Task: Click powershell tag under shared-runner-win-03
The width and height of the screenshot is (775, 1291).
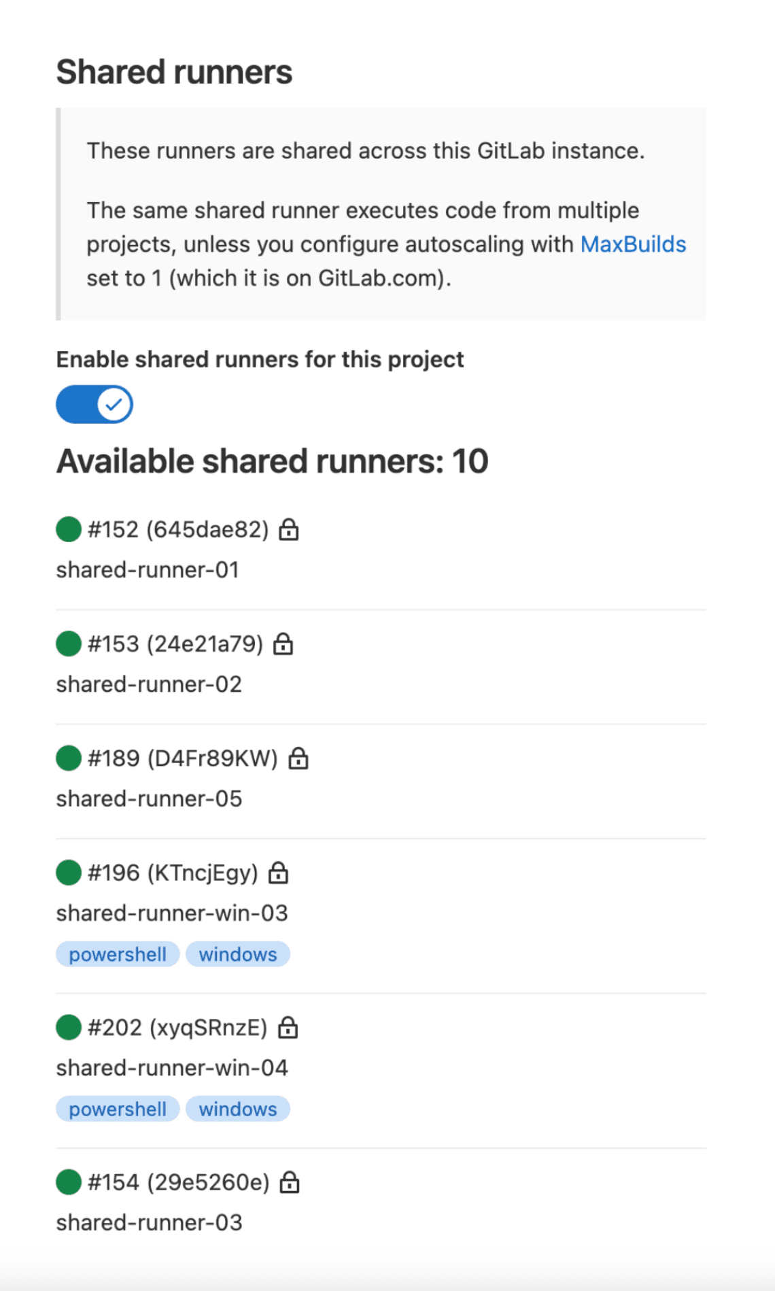Action: [118, 954]
